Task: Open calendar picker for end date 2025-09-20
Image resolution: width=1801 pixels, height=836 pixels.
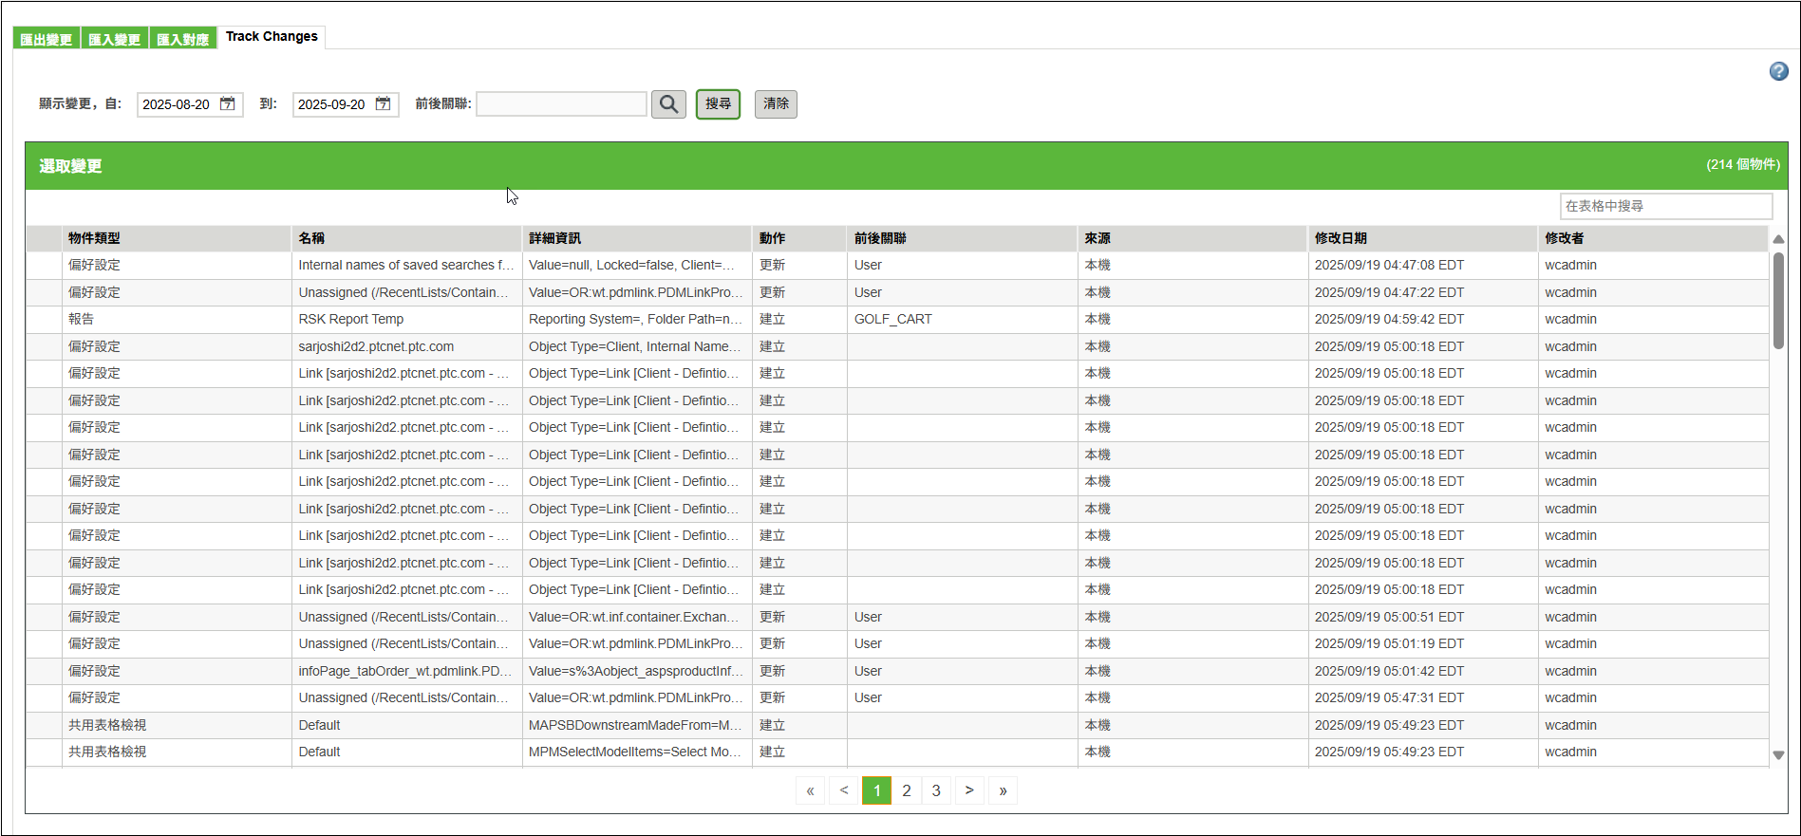Action: click(384, 104)
